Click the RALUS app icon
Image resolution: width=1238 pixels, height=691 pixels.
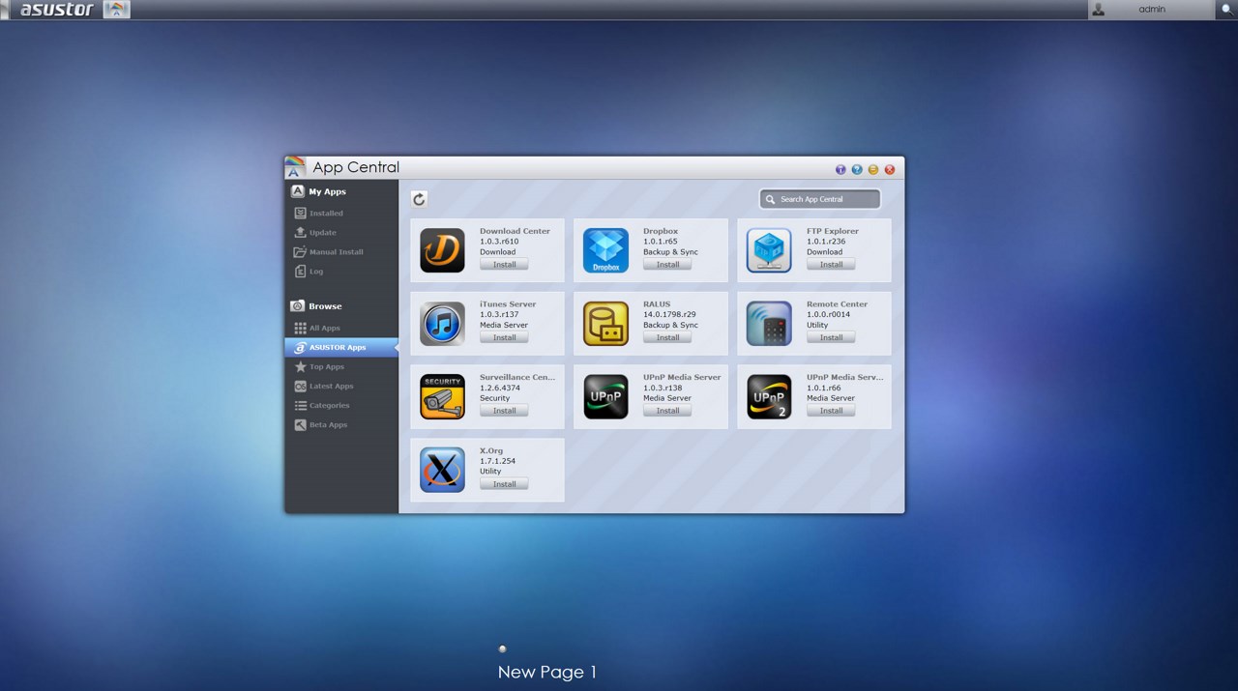coord(605,324)
